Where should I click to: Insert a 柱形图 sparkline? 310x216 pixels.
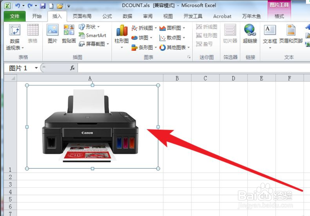coord(207,35)
